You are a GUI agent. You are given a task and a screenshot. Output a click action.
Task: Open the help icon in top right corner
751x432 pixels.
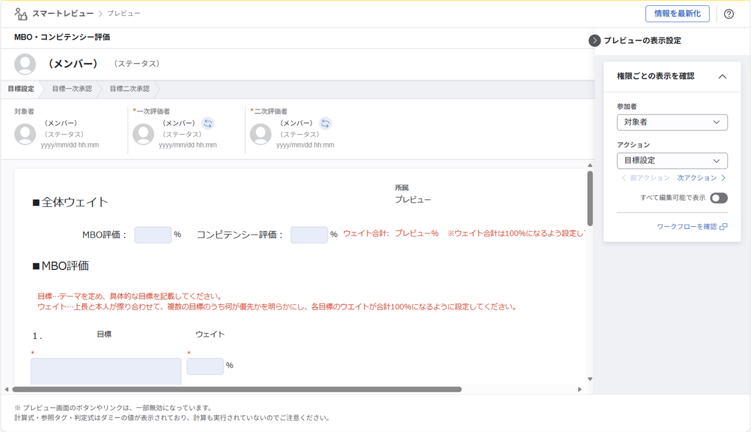click(729, 13)
